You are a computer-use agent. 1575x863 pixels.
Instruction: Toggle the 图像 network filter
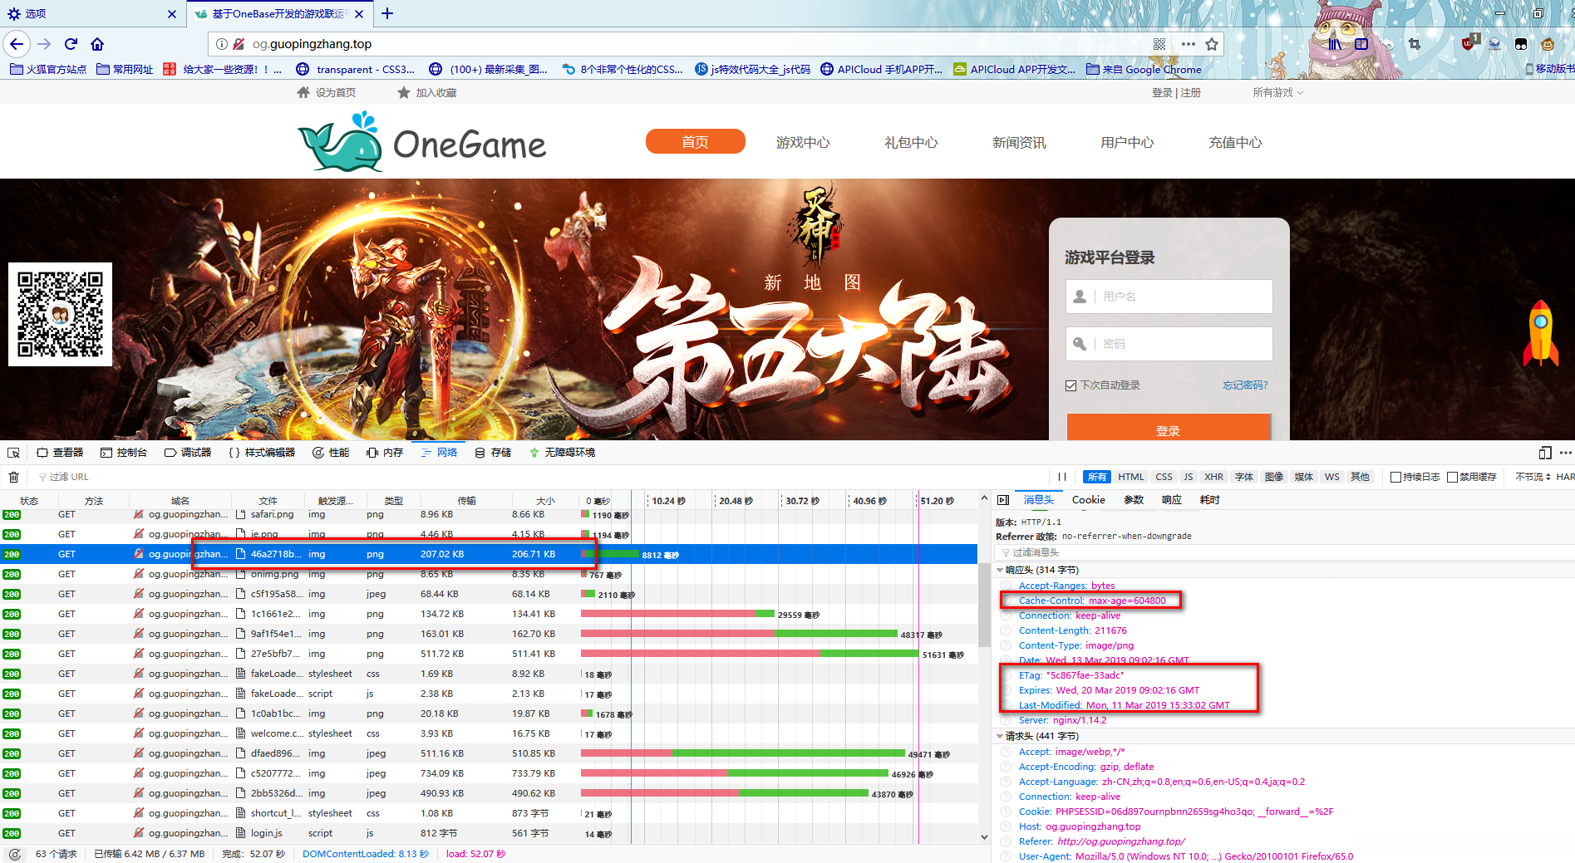click(1274, 477)
